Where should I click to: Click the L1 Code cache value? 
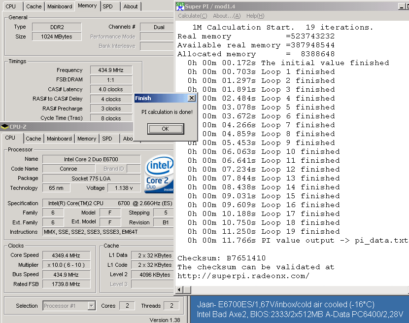(153, 265)
